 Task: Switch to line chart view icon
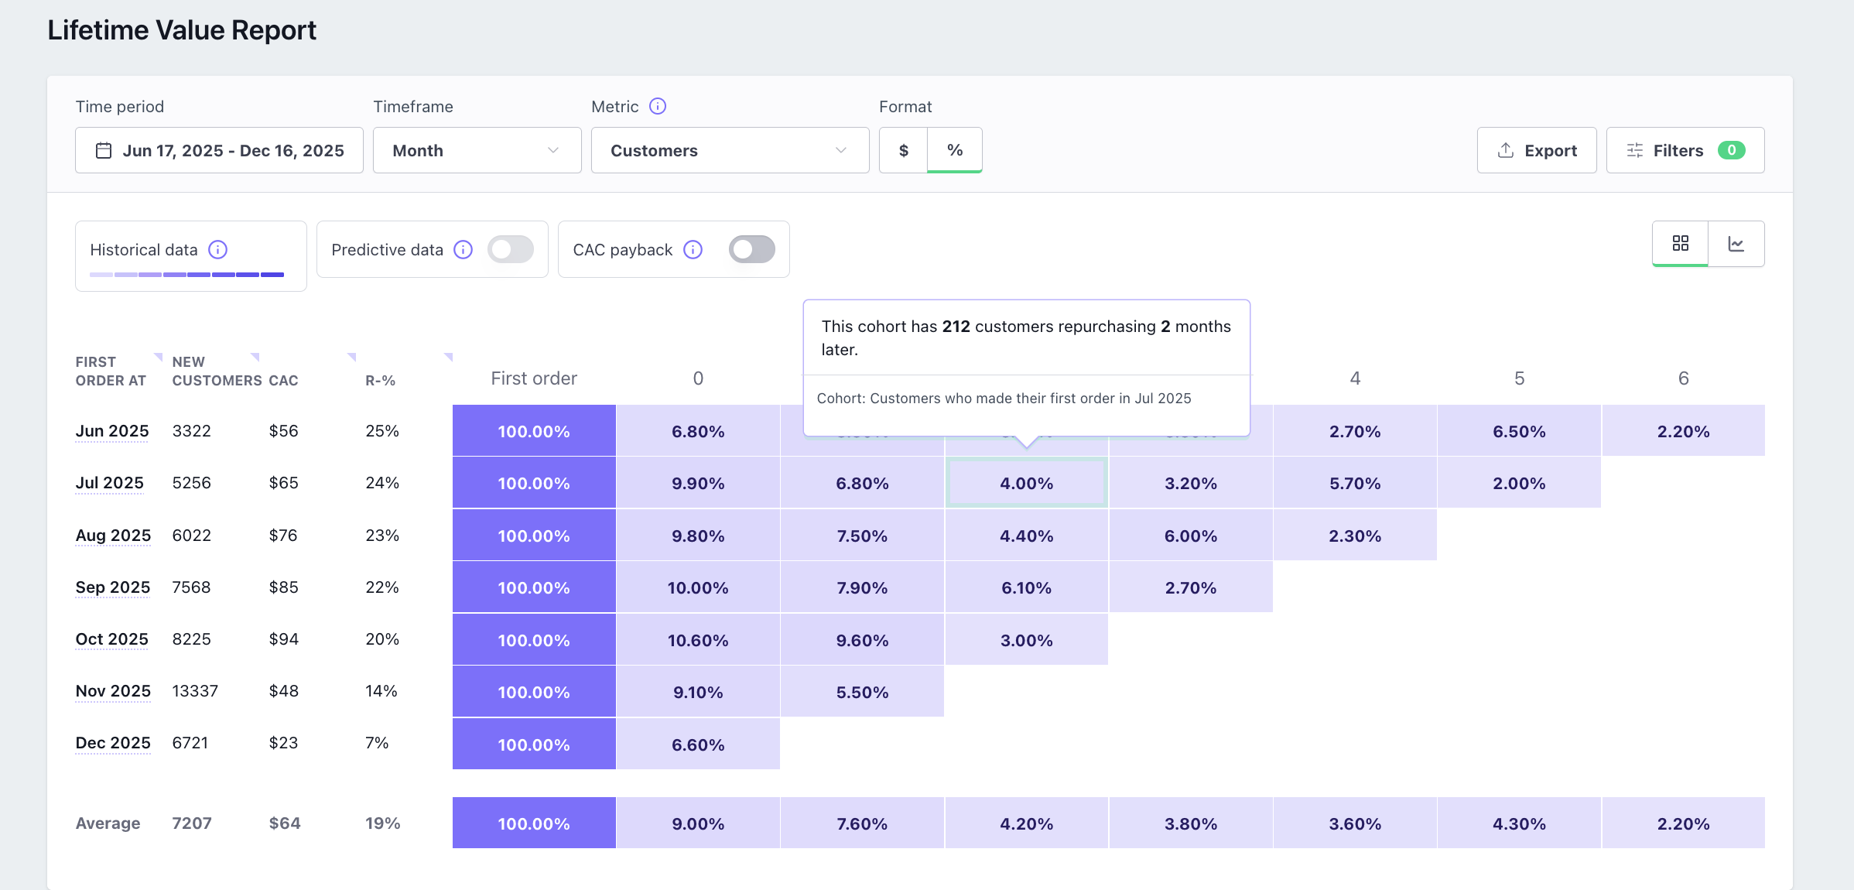(x=1736, y=244)
